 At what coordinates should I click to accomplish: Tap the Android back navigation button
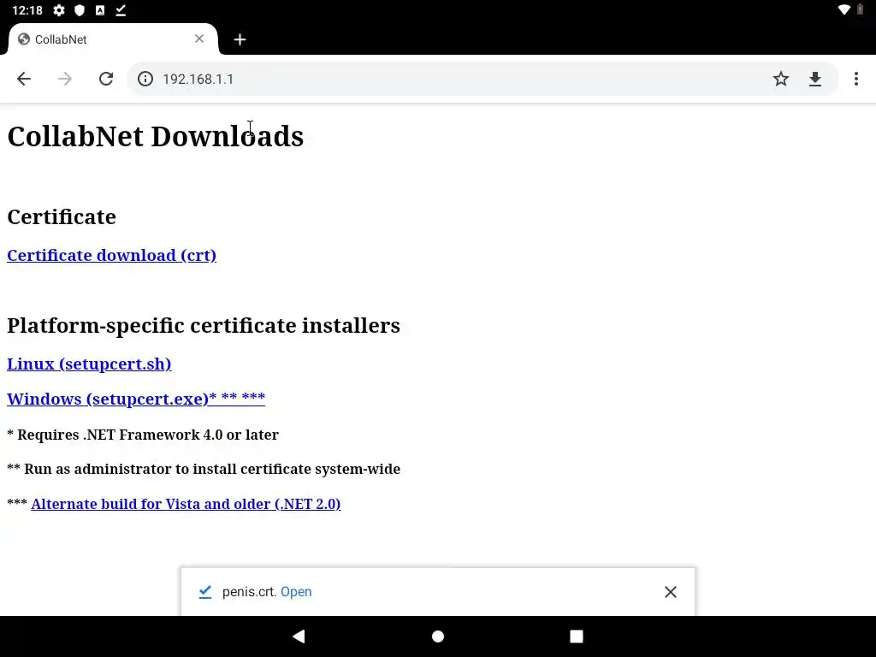click(x=299, y=636)
